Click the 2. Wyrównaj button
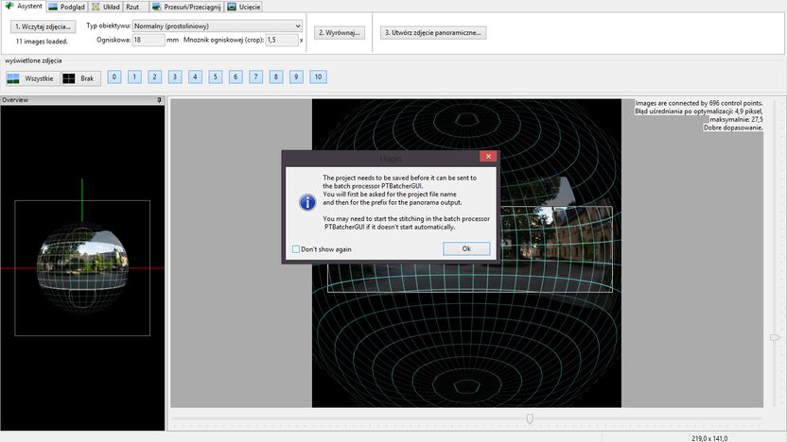This screenshot has height=442, width=787. click(x=340, y=32)
